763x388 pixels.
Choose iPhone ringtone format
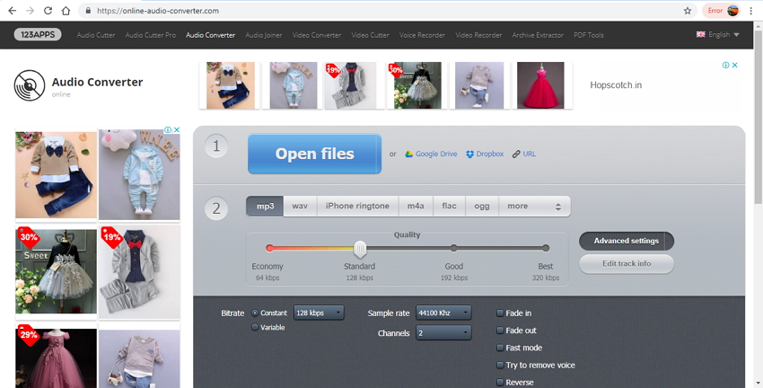tap(357, 207)
